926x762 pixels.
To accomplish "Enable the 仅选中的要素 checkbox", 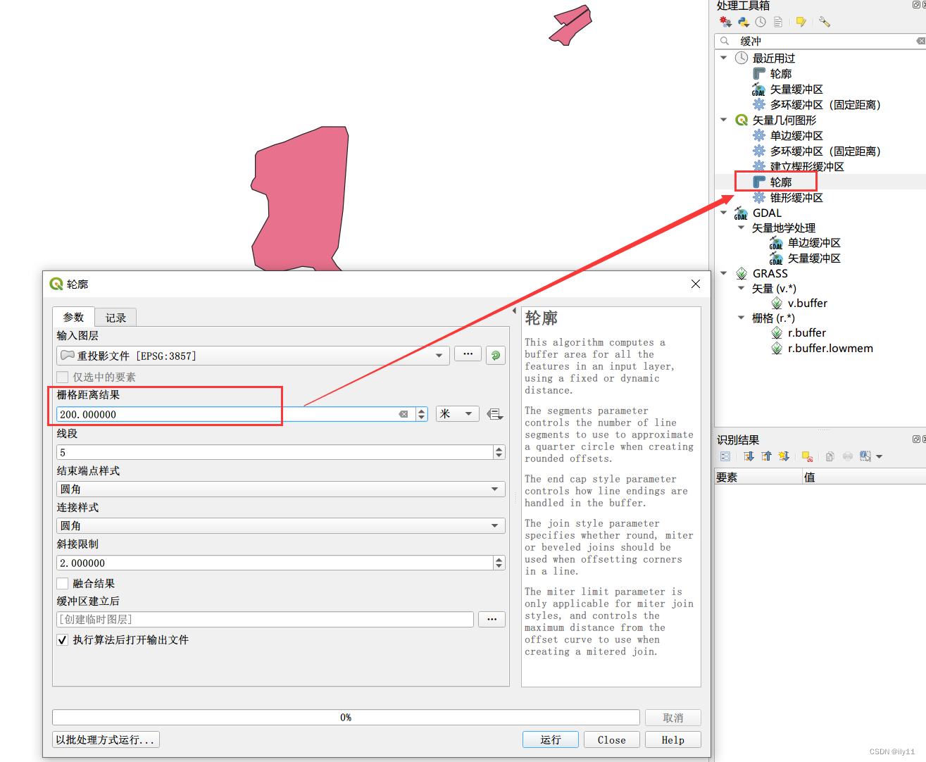I will tap(62, 377).
